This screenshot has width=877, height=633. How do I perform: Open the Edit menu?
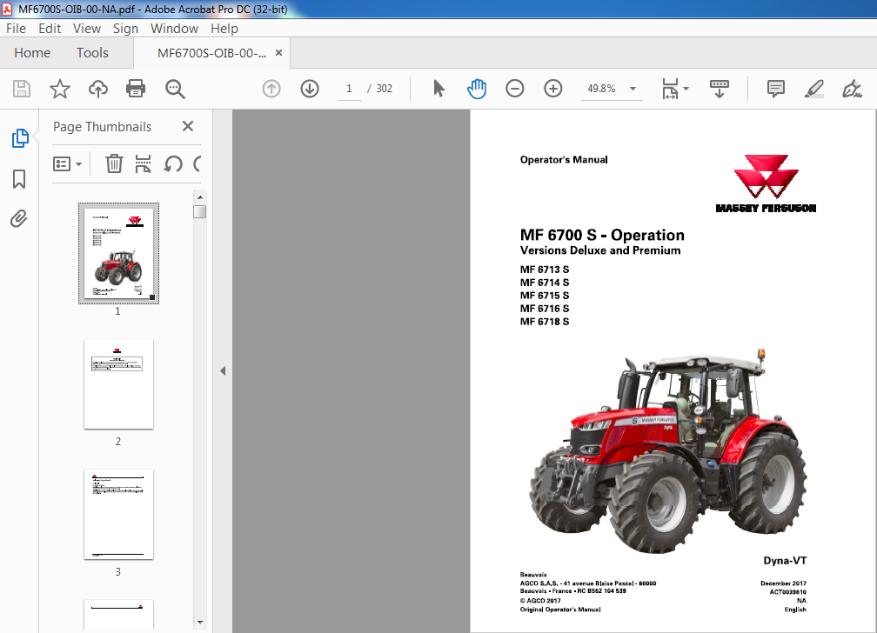click(50, 29)
